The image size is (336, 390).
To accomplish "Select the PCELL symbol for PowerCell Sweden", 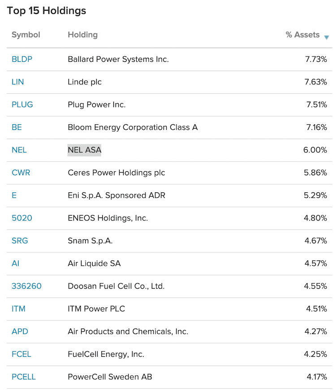I will tap(23, 377).
